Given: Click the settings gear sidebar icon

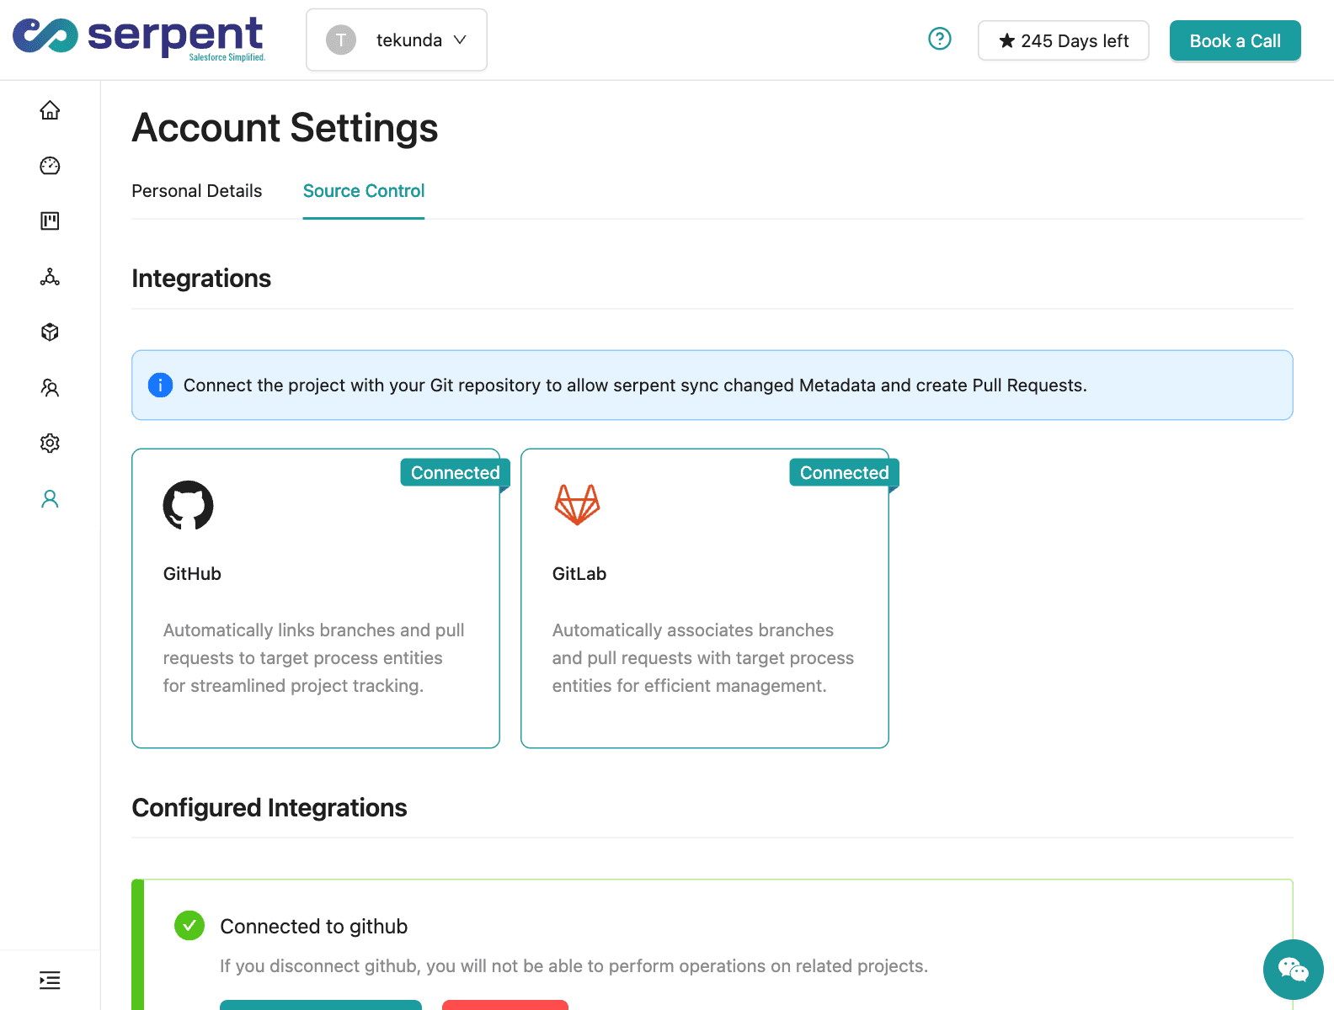Looking at the screenshot, I should point(50,444).
